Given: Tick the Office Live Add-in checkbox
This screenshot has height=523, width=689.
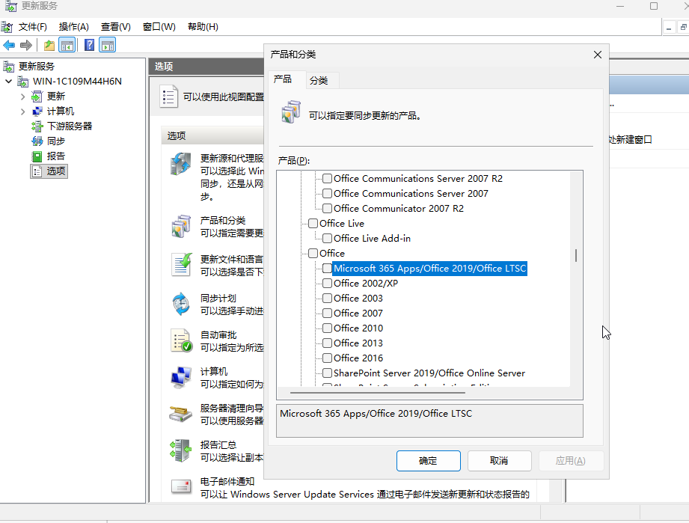Looking at the screenshot, I should [x=327, y=238].
